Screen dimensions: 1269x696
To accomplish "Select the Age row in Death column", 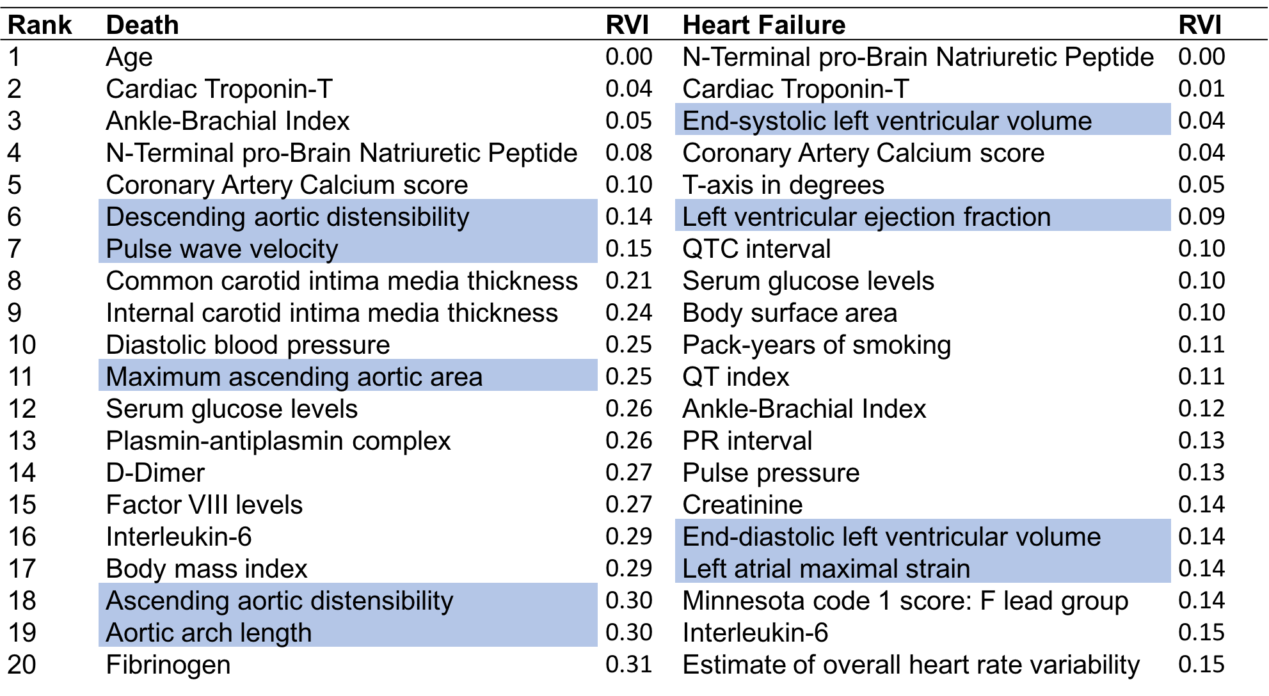I will coord(129,57).
